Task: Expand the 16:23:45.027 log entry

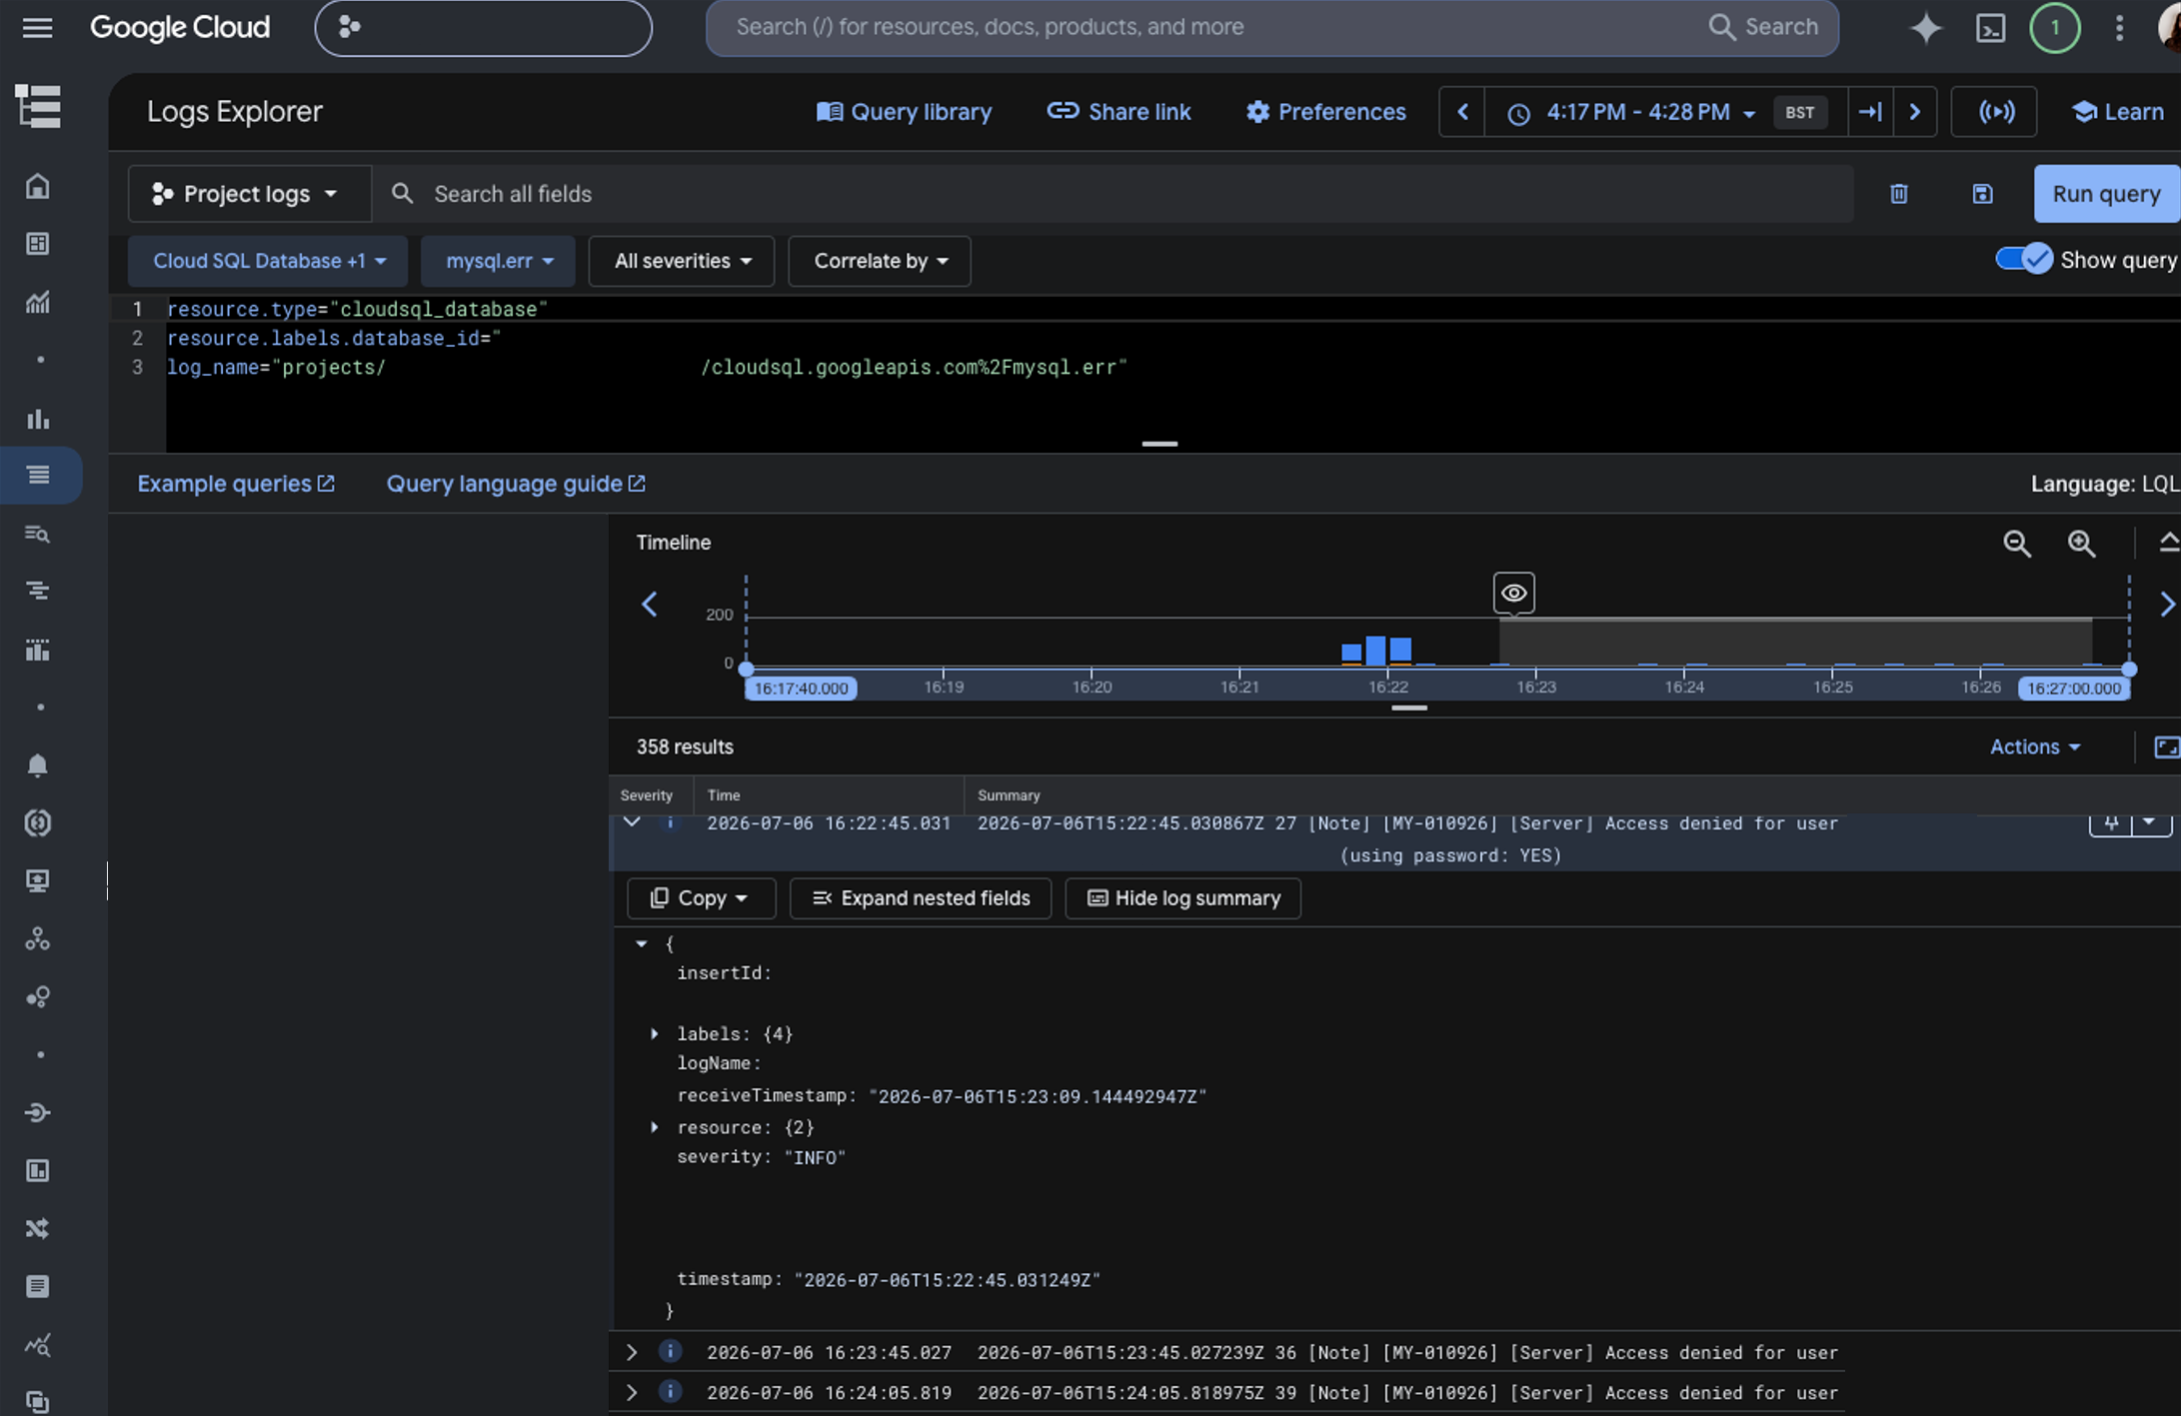Action: 632,1353
